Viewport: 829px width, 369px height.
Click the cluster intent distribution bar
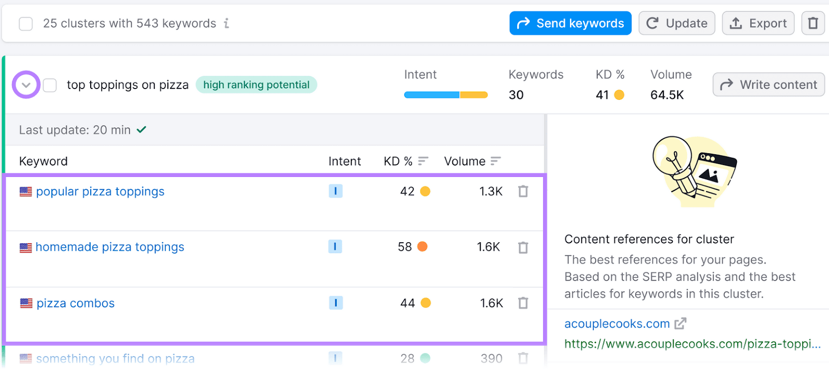(x=446, y=95)
